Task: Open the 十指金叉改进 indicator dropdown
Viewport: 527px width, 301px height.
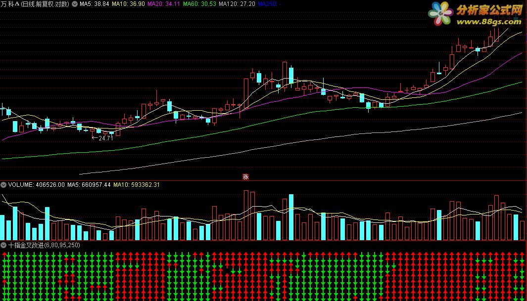Action: (3, 245)
